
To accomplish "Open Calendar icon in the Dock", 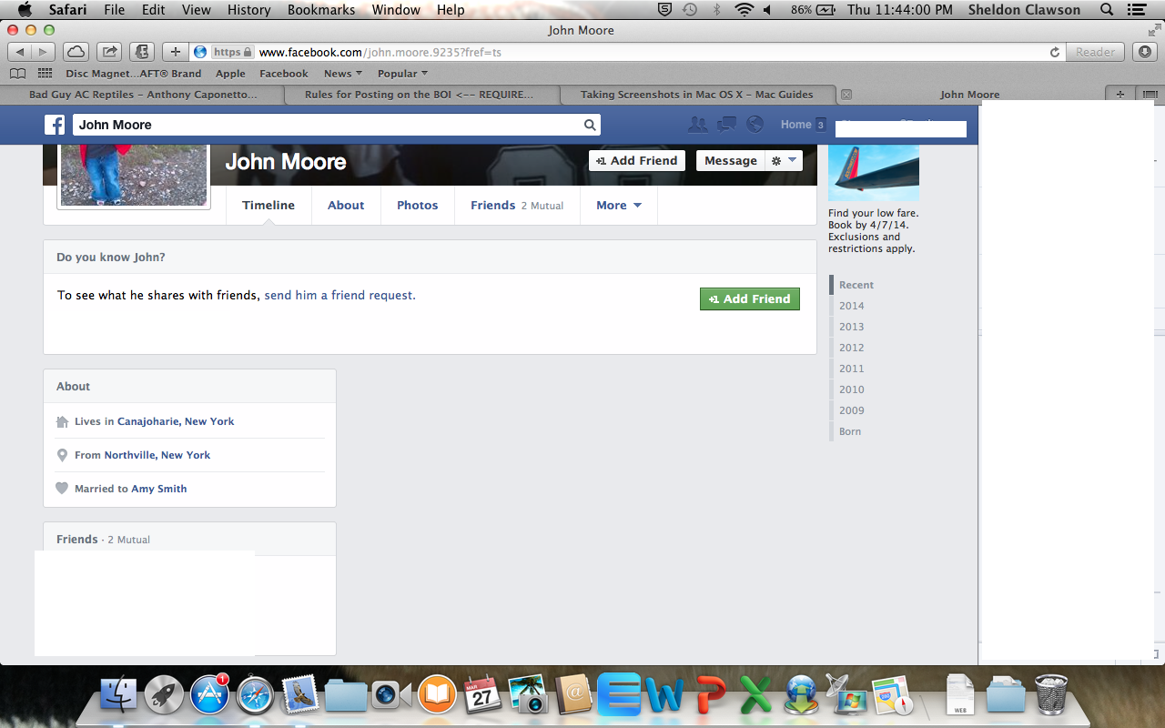I will click(x=482, y=696).
